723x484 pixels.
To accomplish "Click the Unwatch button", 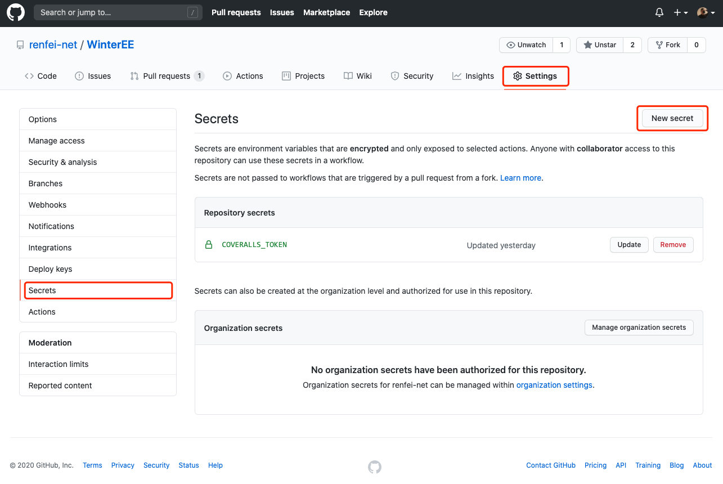I will [526, 45].
